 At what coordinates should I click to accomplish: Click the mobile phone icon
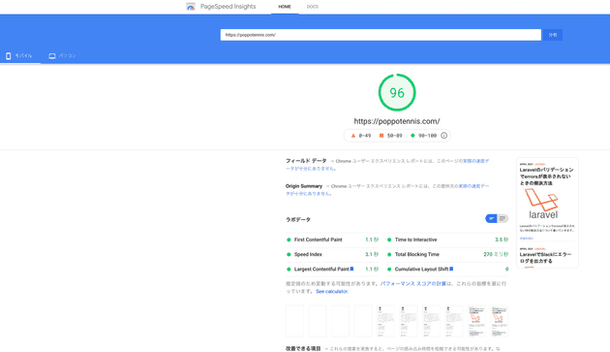tap(8, 56)
